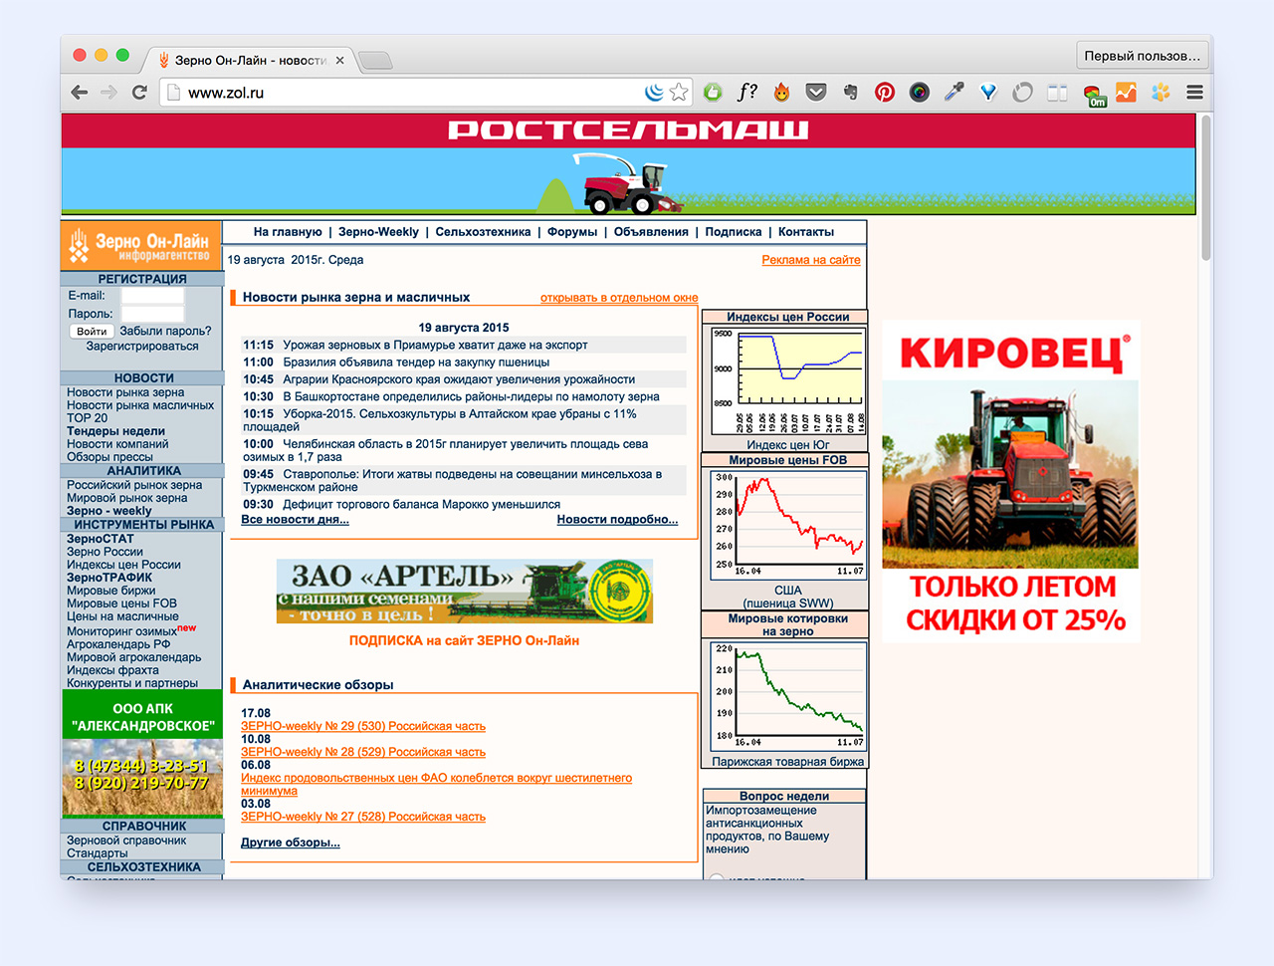
Task: Open Зерно-Weekly in the top menu
Action: [x=378, y=232]
